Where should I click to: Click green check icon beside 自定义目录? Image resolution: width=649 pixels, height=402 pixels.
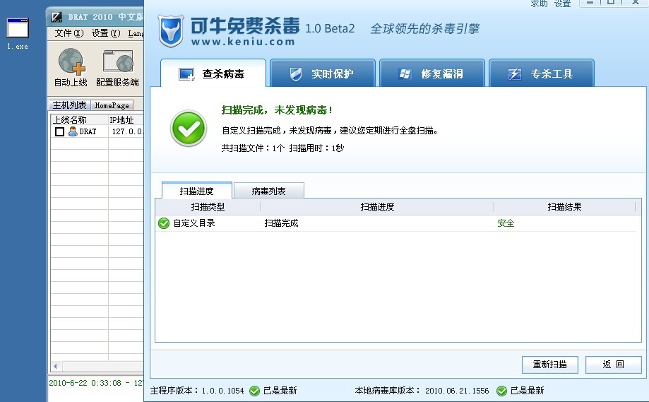164,223
